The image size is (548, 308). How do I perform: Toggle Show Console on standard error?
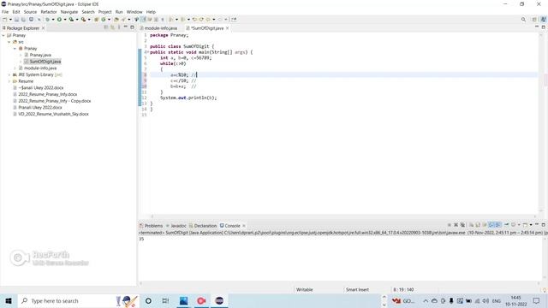[498, 225]
